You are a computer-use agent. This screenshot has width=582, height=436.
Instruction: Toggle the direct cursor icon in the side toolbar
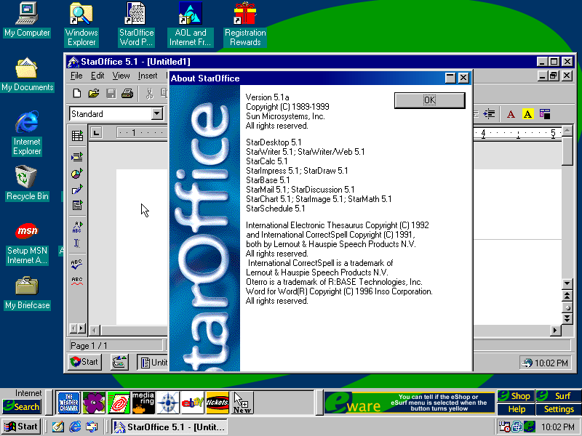point(77,243)
